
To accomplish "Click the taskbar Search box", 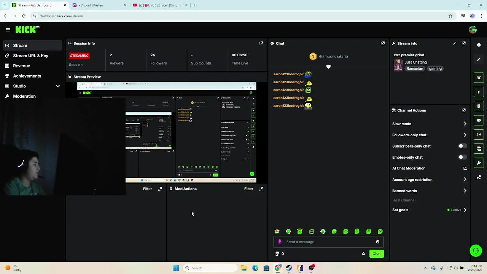I will pyautogui.click(x=209, y=268).
